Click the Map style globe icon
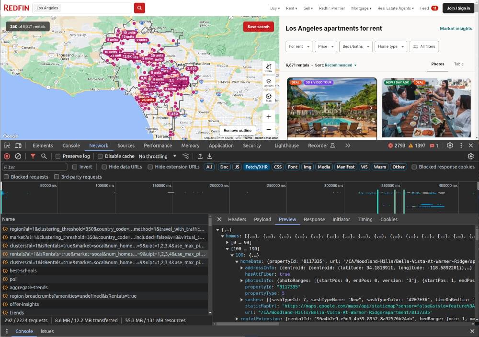Screen dimensions: 479x337 point(269,96)
